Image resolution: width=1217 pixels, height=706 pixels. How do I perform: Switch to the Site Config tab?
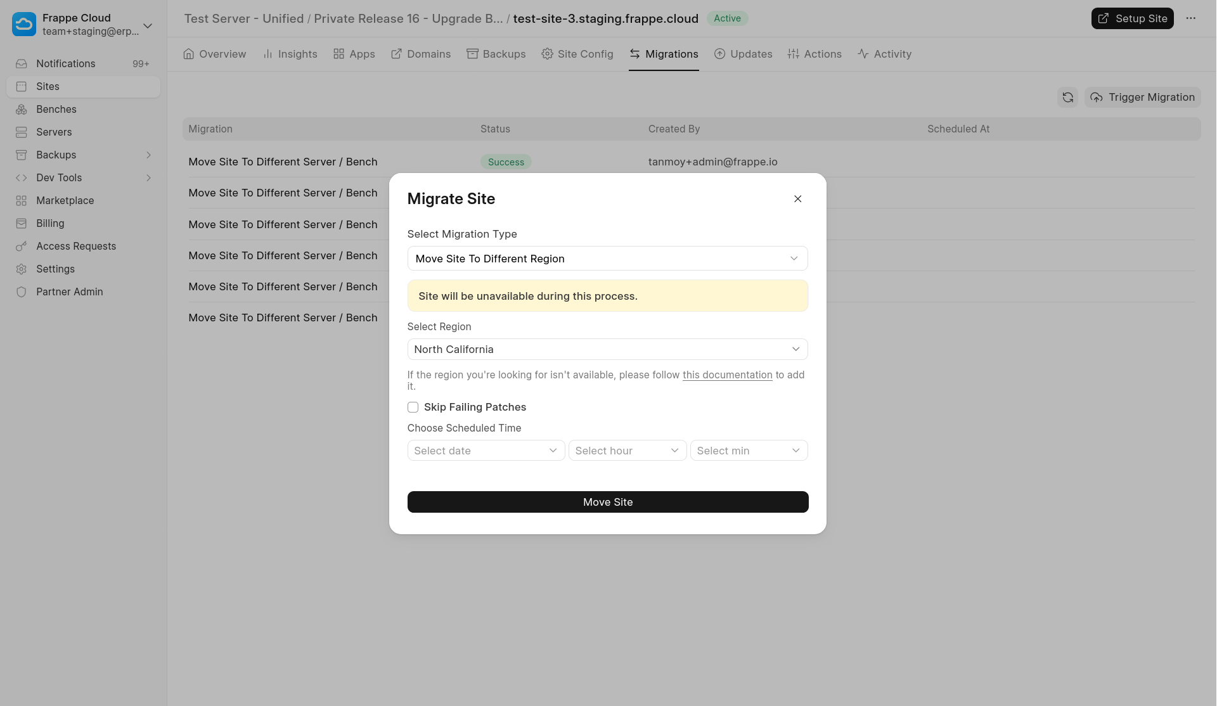(x=577, y=54)
